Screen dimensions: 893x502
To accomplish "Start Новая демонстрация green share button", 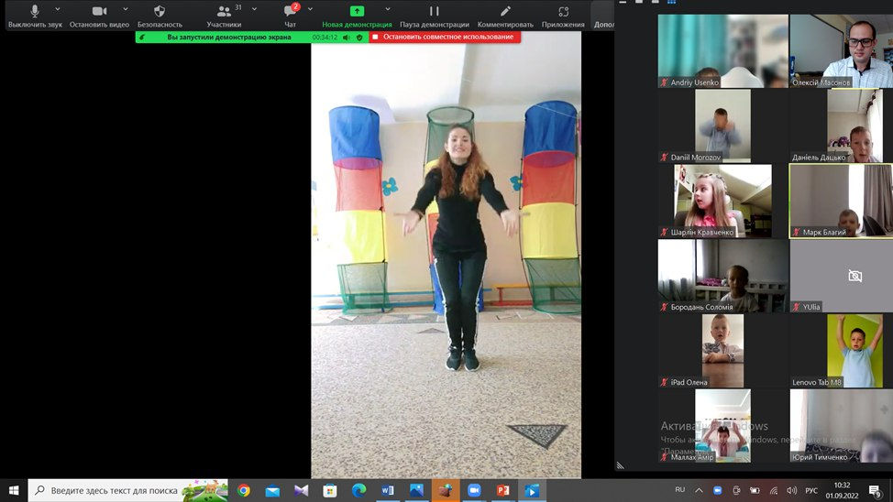I will [x=357, y=16].
